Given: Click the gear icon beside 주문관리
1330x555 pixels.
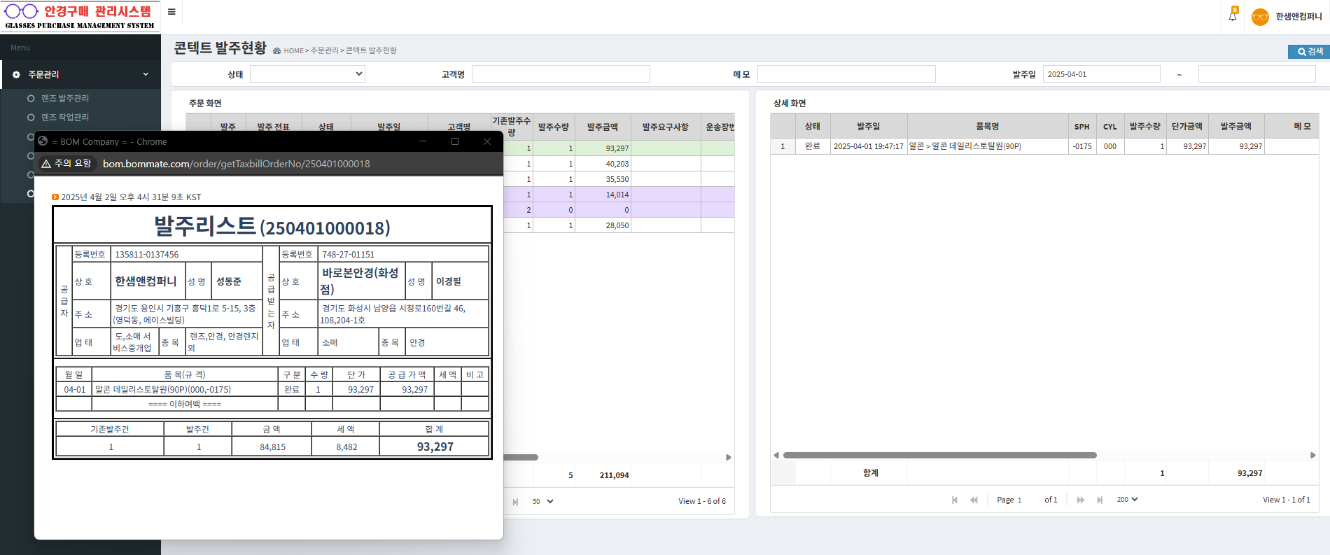Looking at the screenshot, I should click(16, 74).
